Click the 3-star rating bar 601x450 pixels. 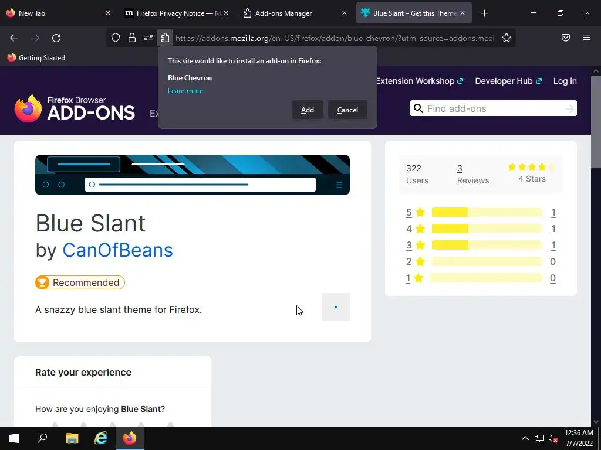[x=487, y=246]
